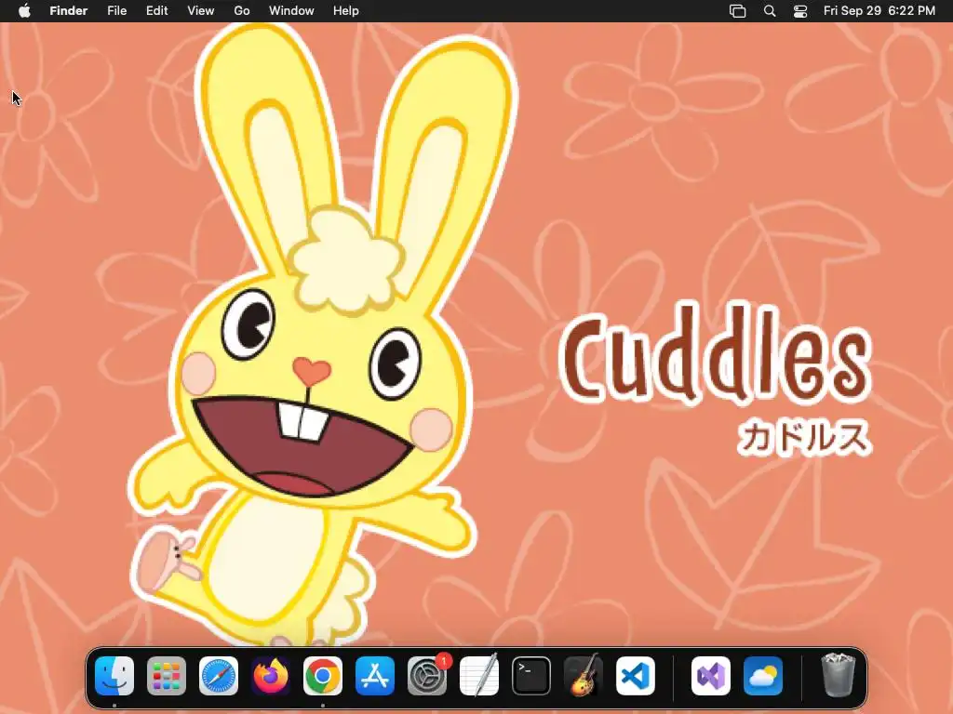The image size is (953, 714).
Task: Open Control Center in menu bar
Action: (x=800, y=11)
